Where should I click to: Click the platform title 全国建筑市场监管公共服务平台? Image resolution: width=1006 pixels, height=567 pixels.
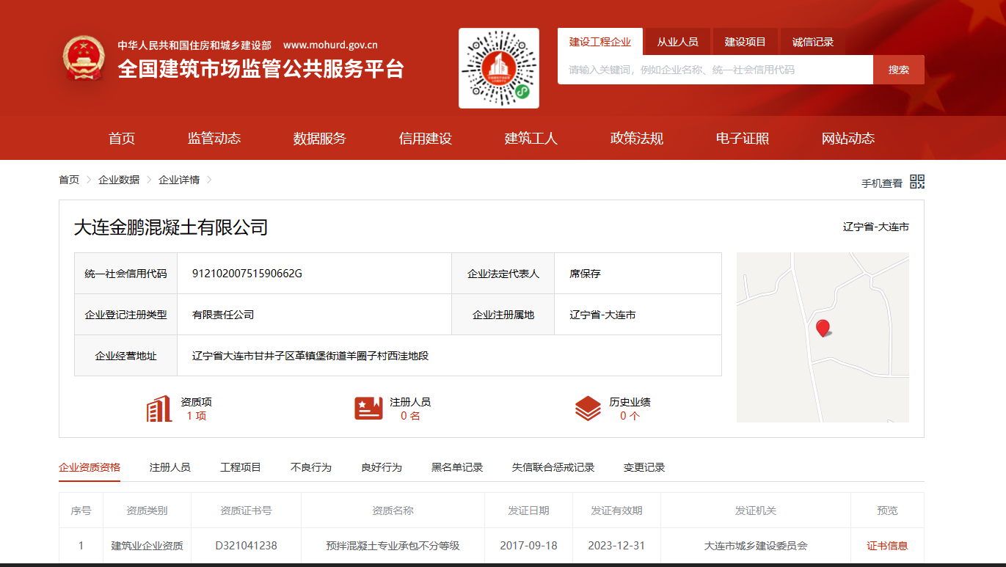[260, 69]
